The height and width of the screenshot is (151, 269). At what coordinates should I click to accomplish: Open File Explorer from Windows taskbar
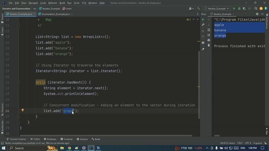[x=62, y=148]
